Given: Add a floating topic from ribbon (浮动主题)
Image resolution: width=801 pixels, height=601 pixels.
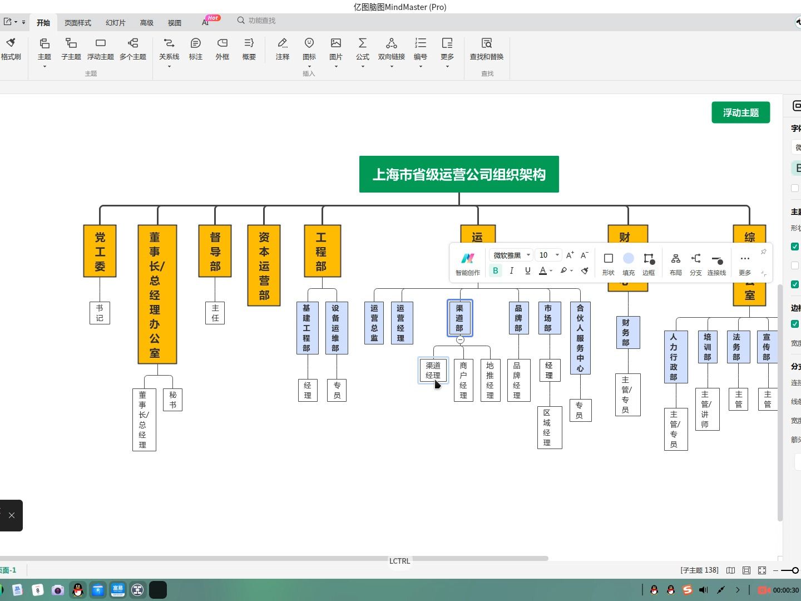Looking at the screenshot, I should 101,48.
